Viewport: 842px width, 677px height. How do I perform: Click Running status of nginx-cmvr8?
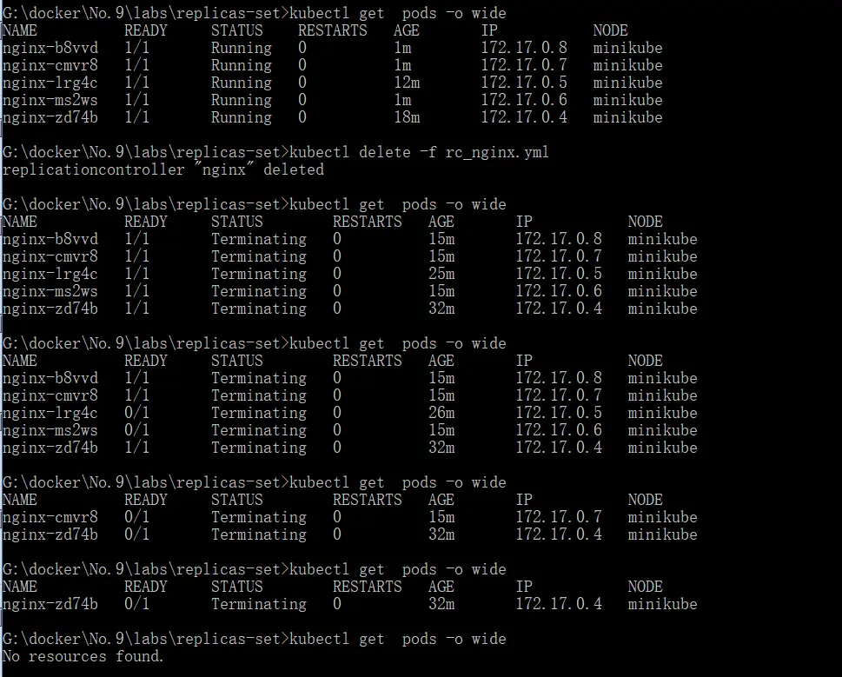[x=241, y=65]
